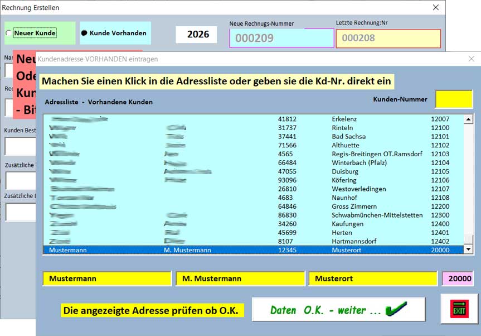Click the year field showing 2026
This screenshot has height=336, width=481.
[x=198, y=35]
